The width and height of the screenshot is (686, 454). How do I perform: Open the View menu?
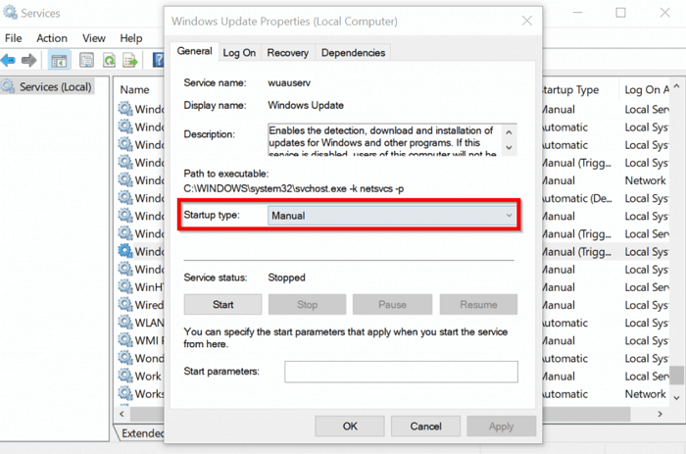(94, 38)
